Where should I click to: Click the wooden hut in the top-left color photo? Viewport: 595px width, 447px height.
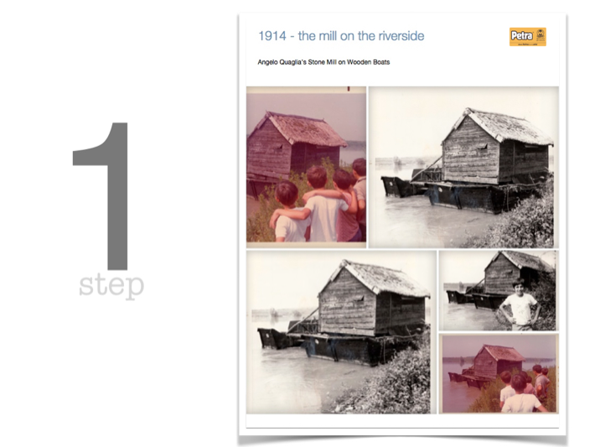point(294,146)
